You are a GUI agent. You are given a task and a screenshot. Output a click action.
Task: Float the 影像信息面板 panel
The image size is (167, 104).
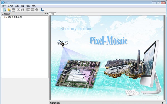(162, 103)
